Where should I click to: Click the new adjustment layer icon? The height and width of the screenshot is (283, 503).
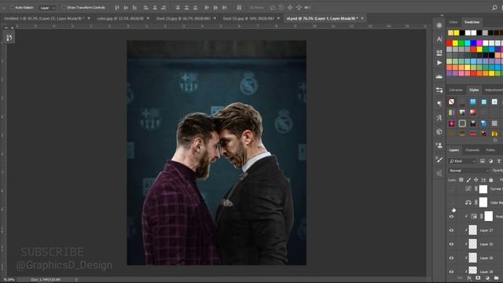[x=487, y=277]
